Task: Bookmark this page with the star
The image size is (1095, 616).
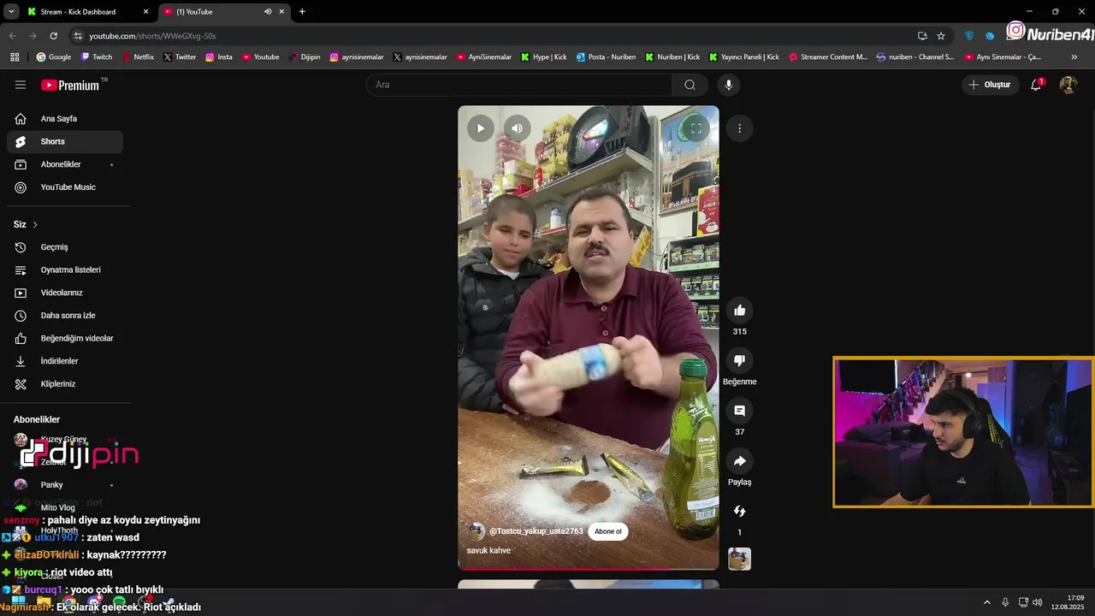Action: (x=941, y=36)
